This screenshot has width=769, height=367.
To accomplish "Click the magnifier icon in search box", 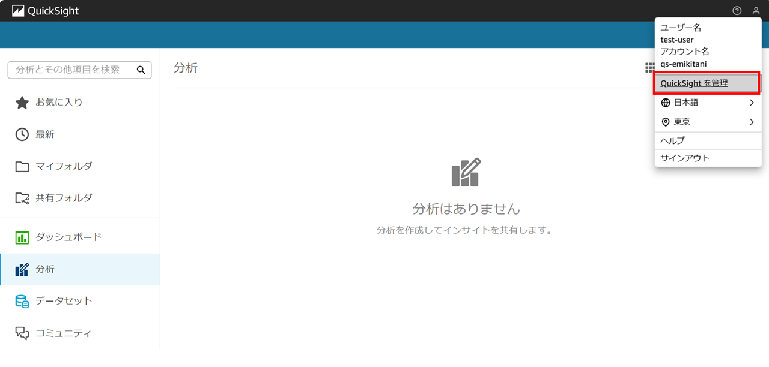I will tap(141, 70).
